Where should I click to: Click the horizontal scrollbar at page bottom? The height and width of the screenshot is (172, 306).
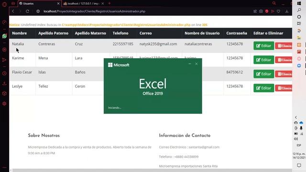click(x=152, y=170)
